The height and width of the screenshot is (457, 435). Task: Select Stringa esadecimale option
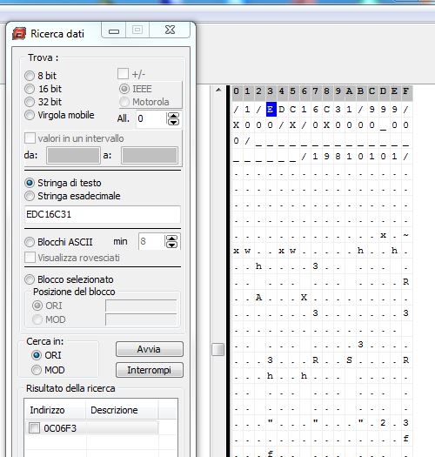(30, 196)
